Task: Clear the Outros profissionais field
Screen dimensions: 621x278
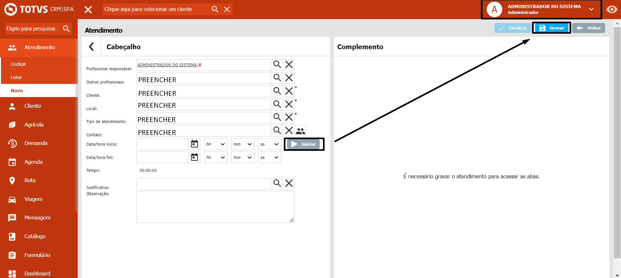Action: [x=289, y=78]
